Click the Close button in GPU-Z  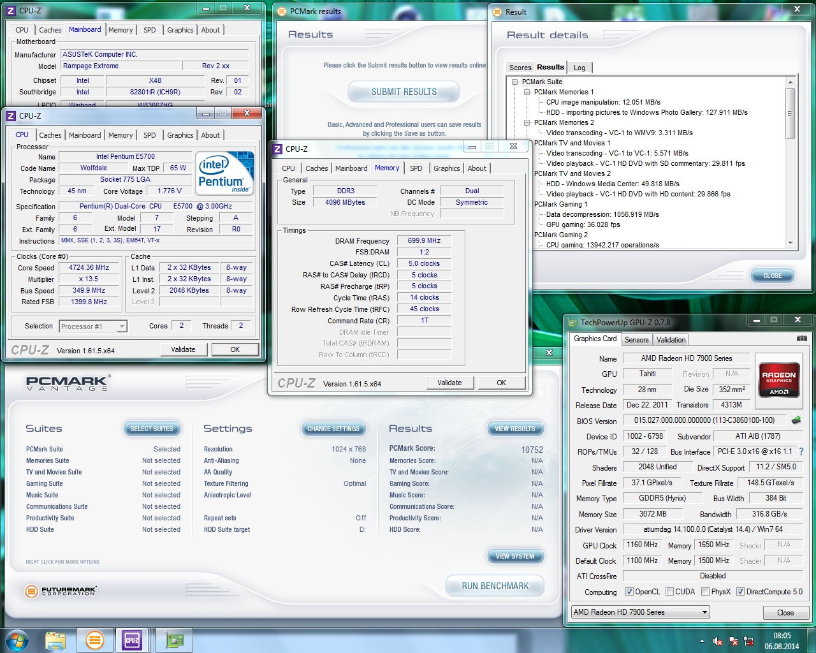click(x=785, y=613)
